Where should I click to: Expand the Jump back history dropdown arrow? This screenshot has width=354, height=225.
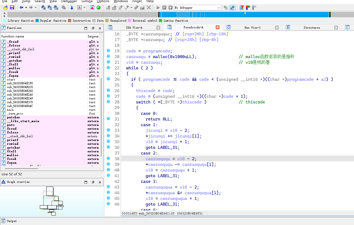[x=26, y=8]
